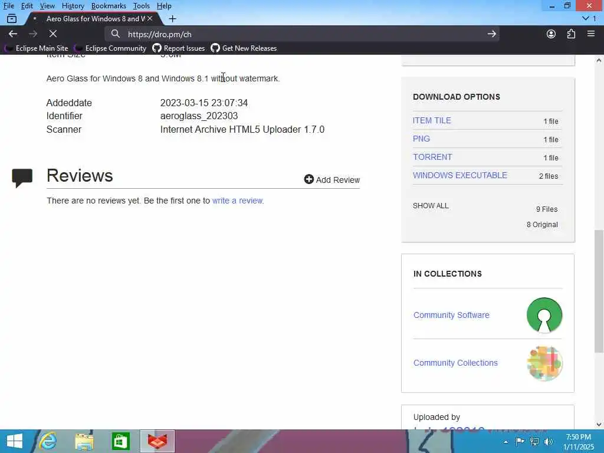Open TORRENT download option
The height and width of the screenshot is (453, 604).
tap(432, 157)
